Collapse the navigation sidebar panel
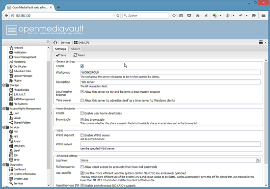The height and width of the screenshot is (189, 270). [x=48, y=42]
